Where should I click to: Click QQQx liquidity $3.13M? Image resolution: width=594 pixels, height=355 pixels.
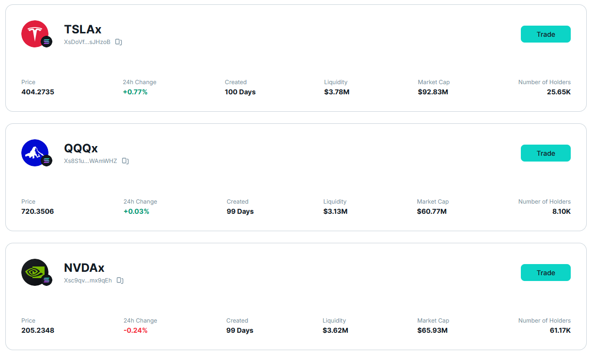tap(335, 211)
